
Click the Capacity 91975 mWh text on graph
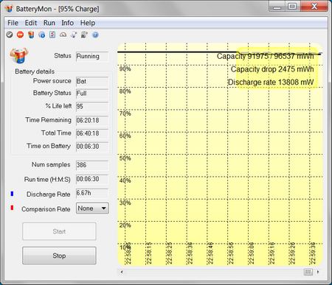265,56
